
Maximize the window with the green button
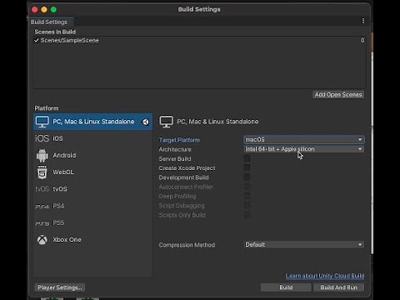tap(53, 10)
